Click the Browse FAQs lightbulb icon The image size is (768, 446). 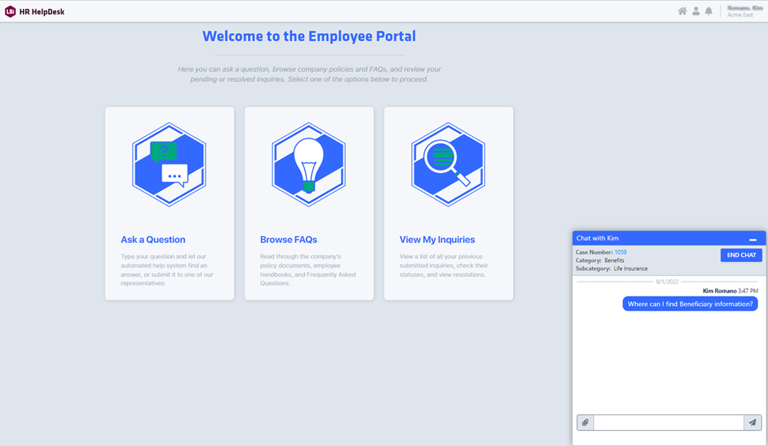point(309,164)
